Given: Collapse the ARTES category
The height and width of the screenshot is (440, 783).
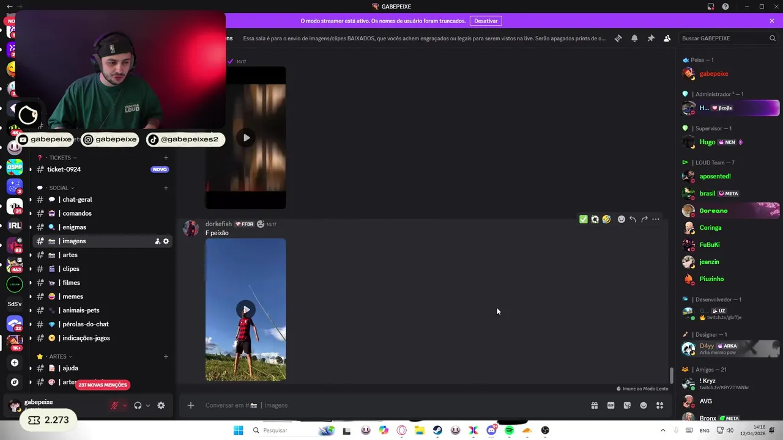Looking at the screenshot, I should tap(58, 356).
